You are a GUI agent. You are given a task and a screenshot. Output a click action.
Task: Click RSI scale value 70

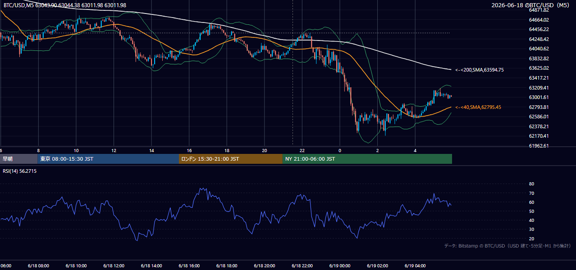531,193
